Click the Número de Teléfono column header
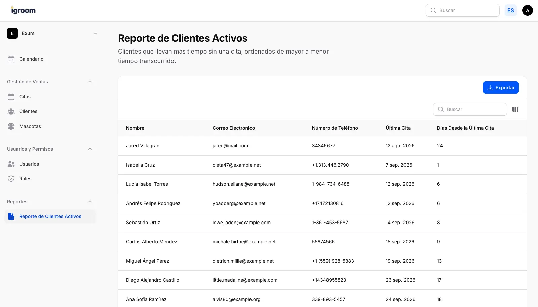This screenshot has height=307, width=538. (335, 128)
